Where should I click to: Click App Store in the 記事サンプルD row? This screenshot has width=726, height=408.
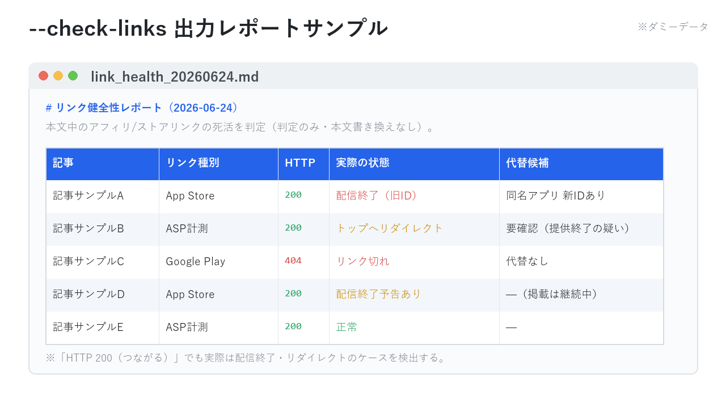coord(190,295)
